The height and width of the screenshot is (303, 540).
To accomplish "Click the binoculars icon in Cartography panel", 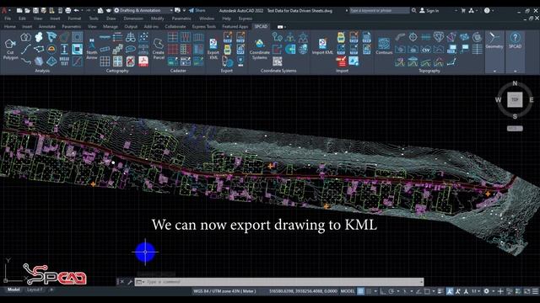I will click(130, 37).
